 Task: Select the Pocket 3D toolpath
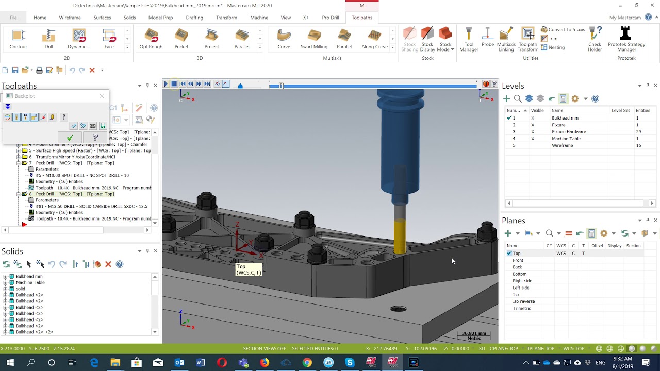181,39
